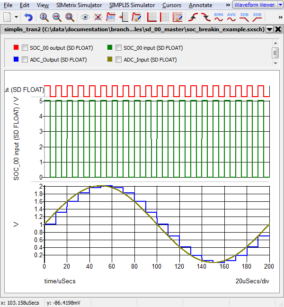The width and height of the screenshot is (284, 307).
Task: Show hidden menus via menu bar chevron
Action: click(228, 5)
